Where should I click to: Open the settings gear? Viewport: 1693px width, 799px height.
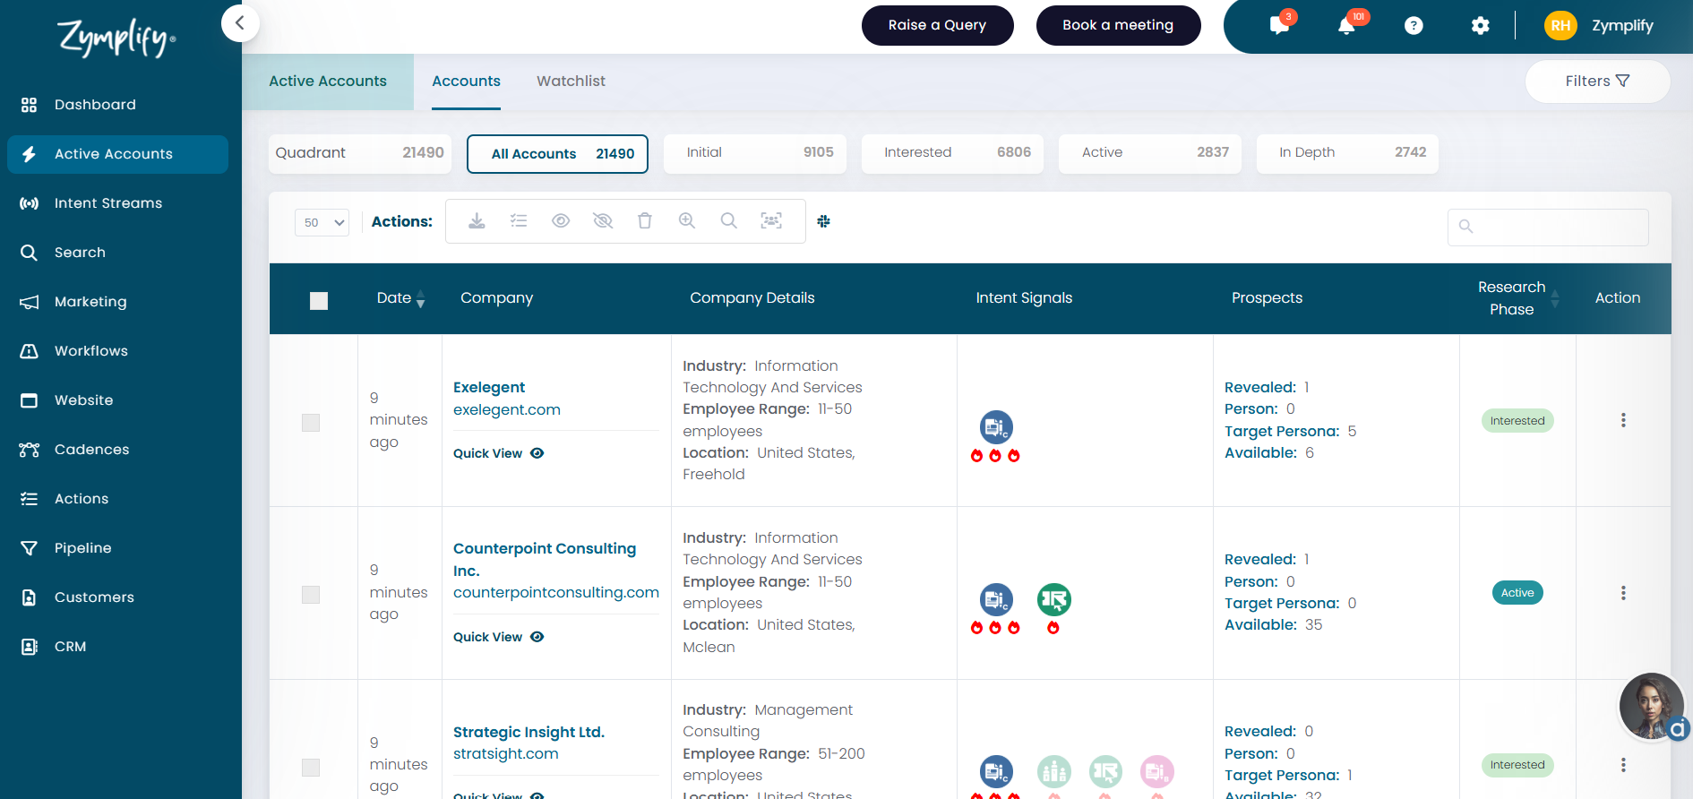click(1481, 26)
